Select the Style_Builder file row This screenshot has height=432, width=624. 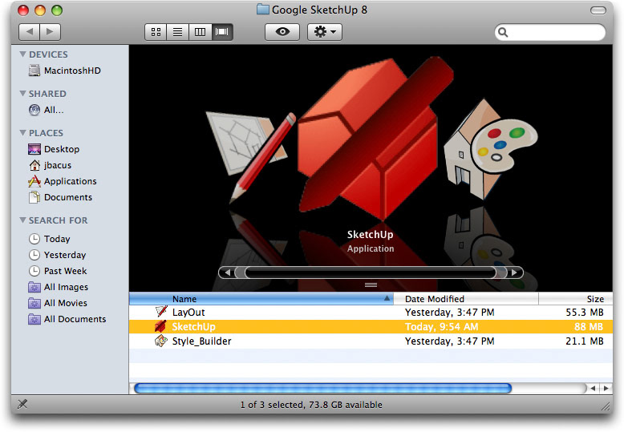pos(371,341)
